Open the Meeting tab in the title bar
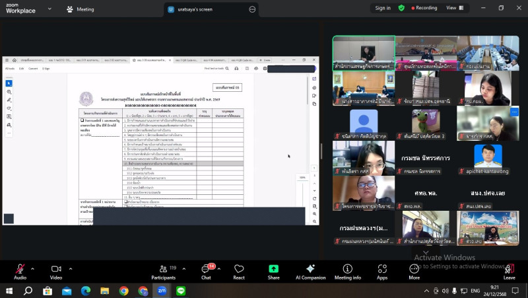The width and height of the screenshot is (528, 298). tap(80, 9)
